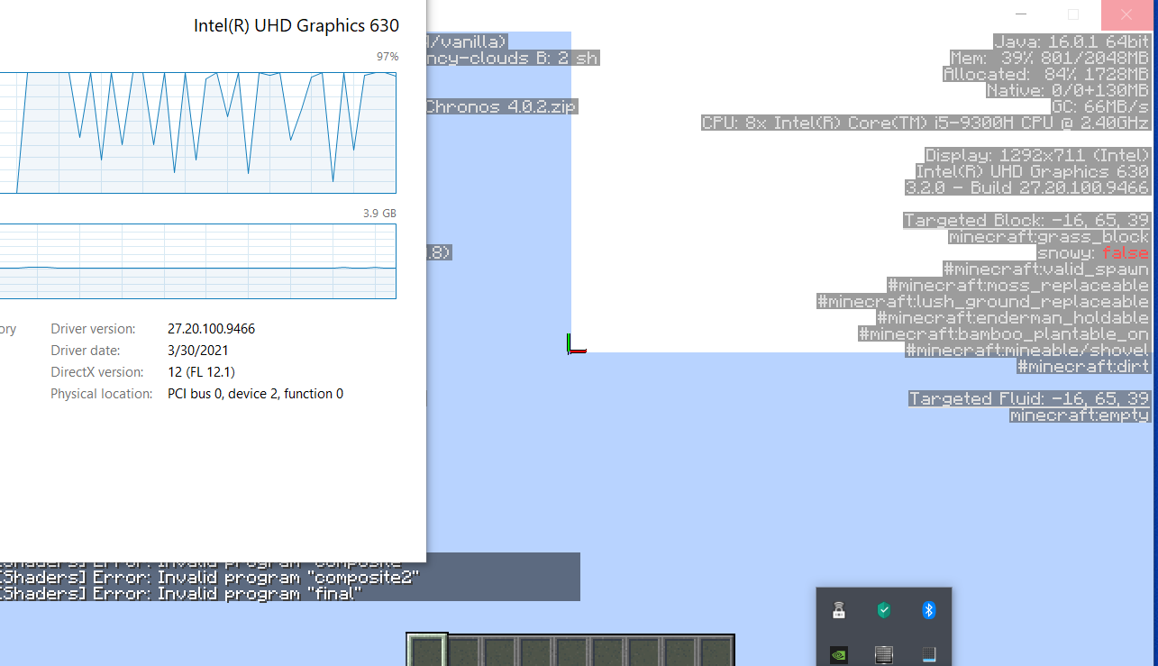This screenshot has width=1158, height=666.
Task: Select 'PCI bus 0, device 2, function 0'
Action: click(255, 394)
